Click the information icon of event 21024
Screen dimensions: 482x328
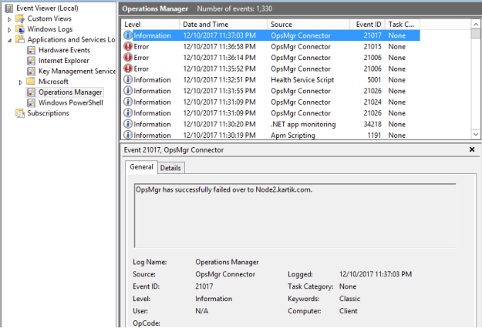pyautogui.click(x=128, y=102)
